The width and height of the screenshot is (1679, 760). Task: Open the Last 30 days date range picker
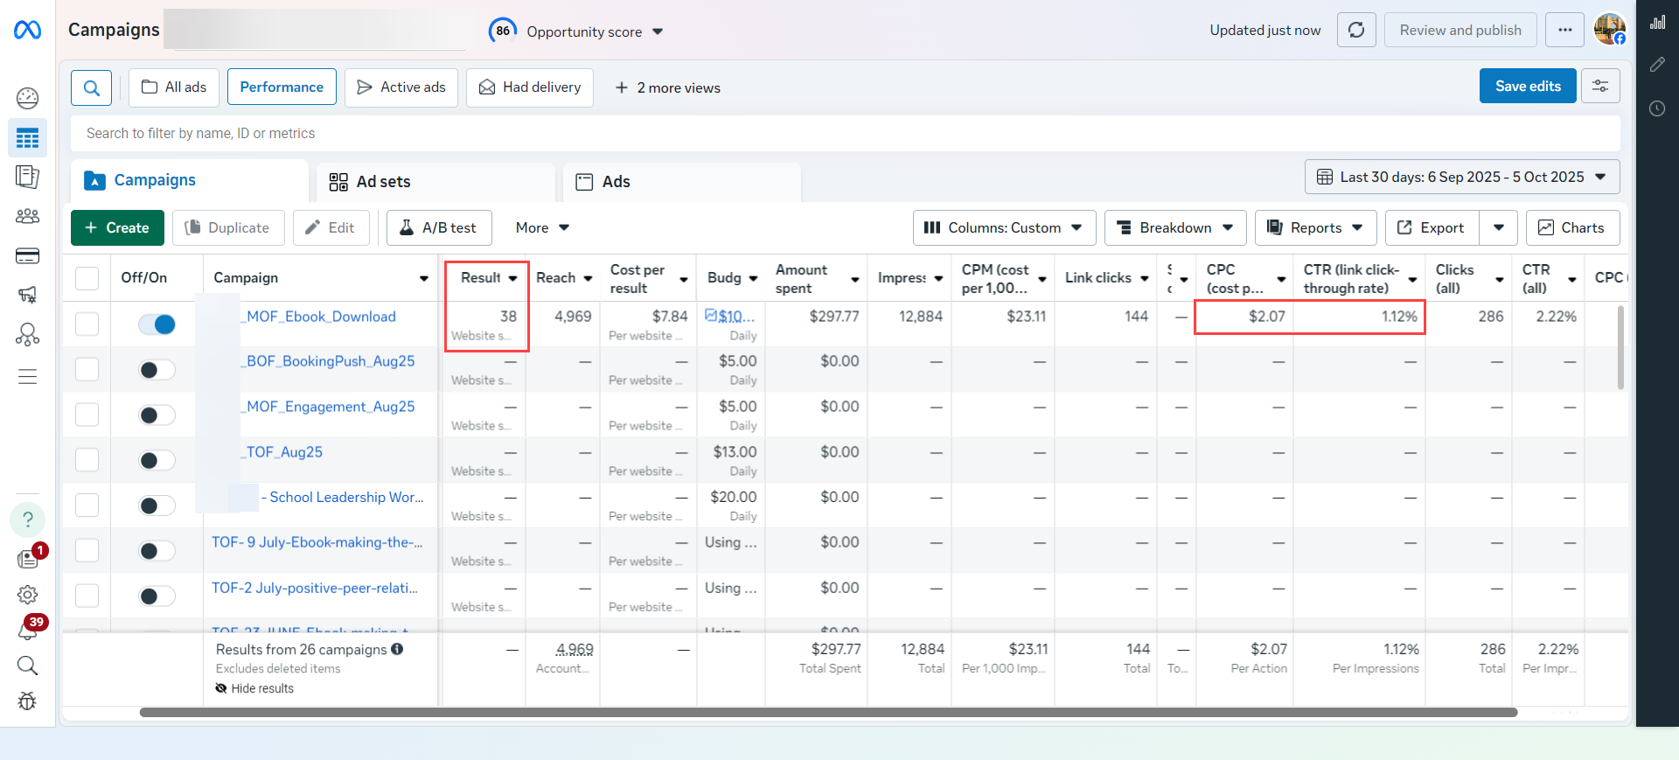pos(1462,177)
